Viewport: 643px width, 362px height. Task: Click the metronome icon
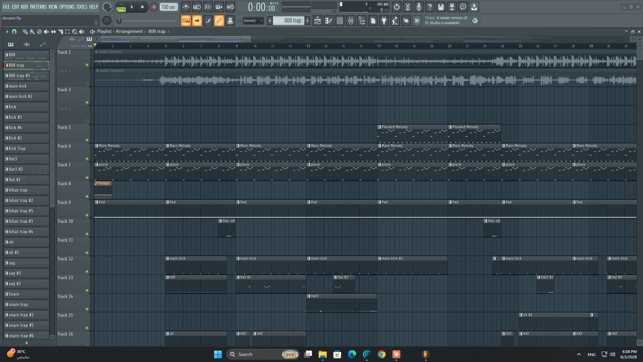(186, 7)
